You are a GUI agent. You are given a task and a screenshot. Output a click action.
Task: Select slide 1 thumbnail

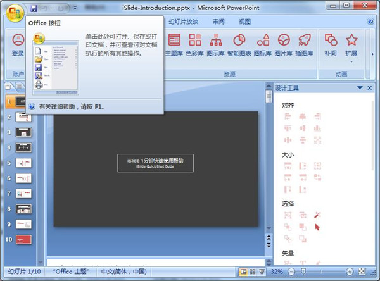pyautogui.click(x=20, y=101)
